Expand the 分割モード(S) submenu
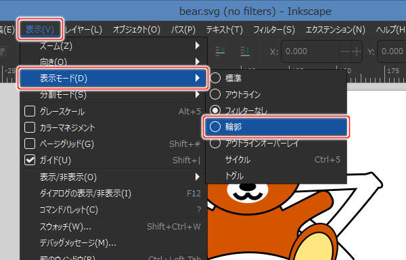 [114, 95]
